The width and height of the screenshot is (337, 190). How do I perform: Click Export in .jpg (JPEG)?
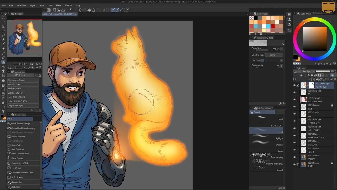point(24,163)
